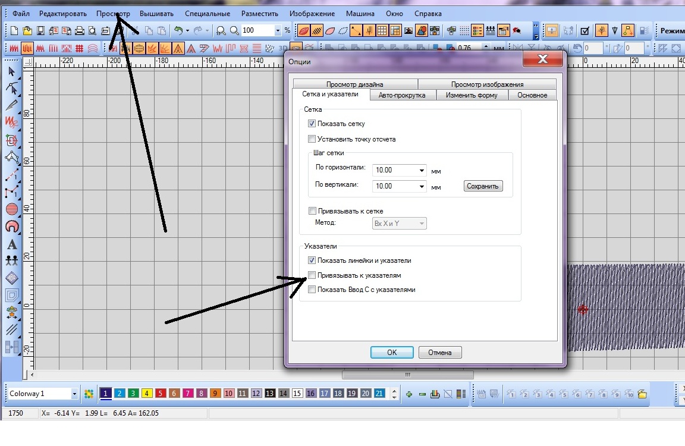685x446 pixels.
Task: Pick yellow color swatch number 4
Action: tap(147, 394)
